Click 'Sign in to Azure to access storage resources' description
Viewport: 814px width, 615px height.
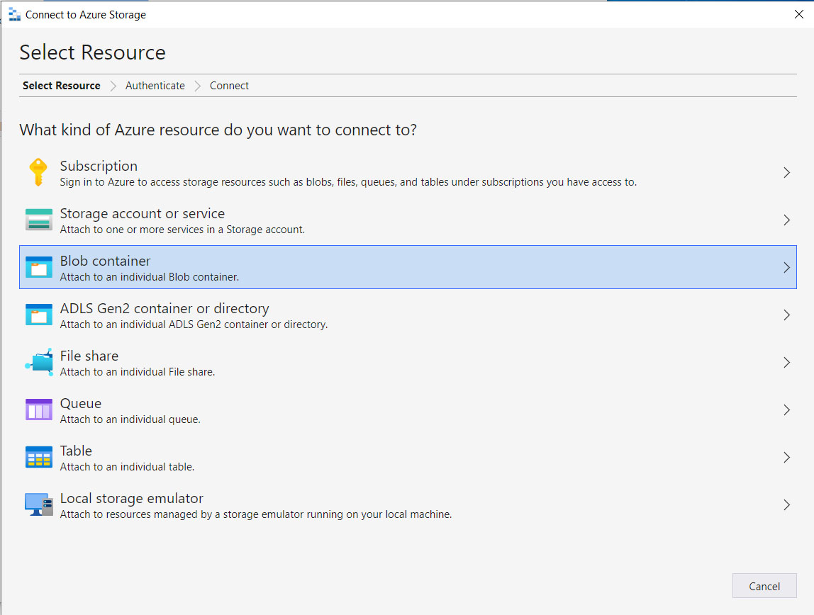click(348, 182)
